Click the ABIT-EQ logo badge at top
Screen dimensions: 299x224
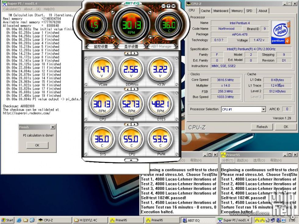point(131,3)
